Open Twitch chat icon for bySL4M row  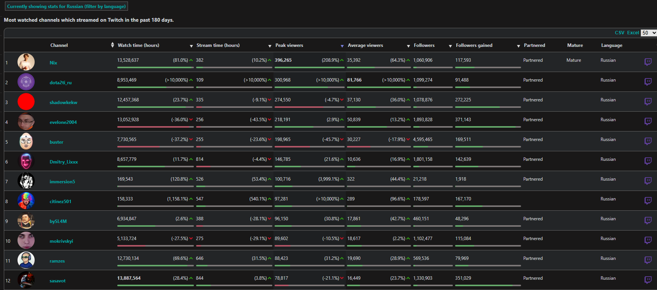pos(648,220)
